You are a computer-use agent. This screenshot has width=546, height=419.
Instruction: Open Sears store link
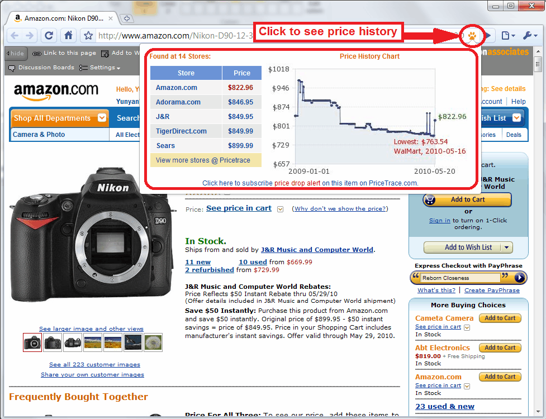165,146
